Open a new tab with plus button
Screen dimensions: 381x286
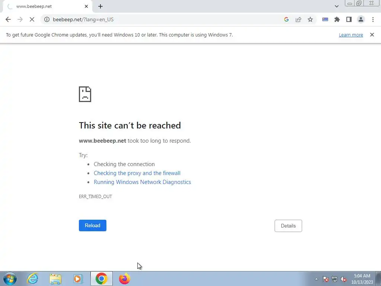tap(100, 6)
